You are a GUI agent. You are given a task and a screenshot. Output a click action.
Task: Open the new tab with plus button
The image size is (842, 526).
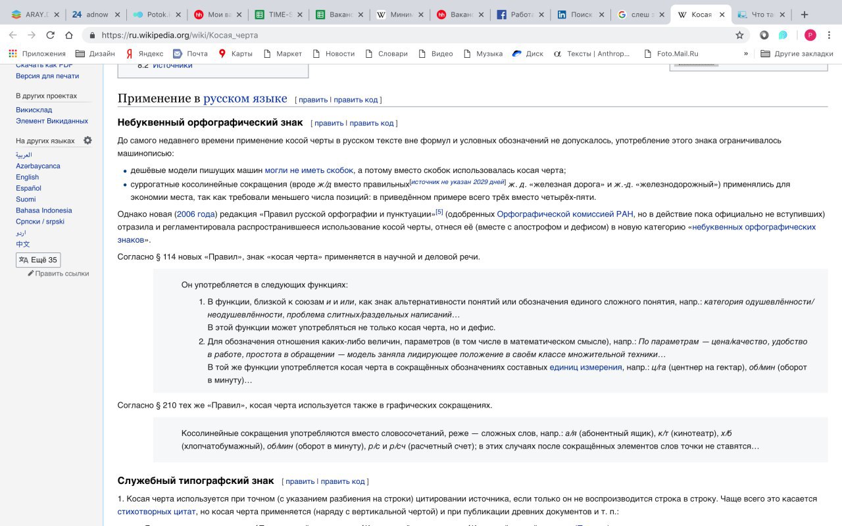click(804, 14)
